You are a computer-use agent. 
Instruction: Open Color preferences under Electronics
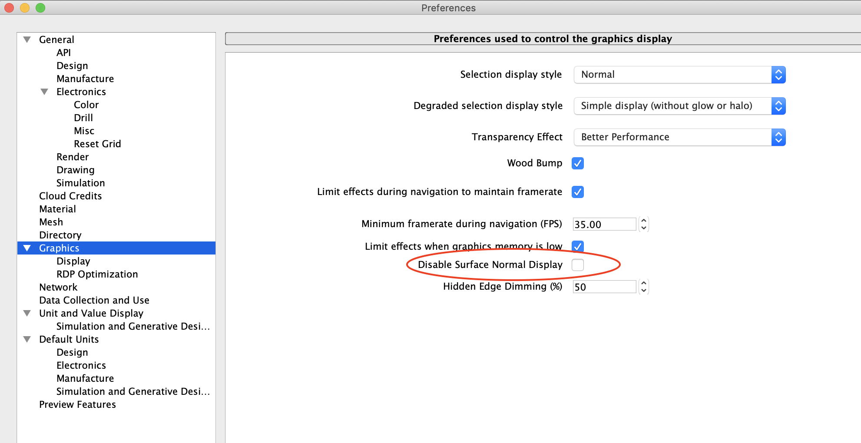(86, 105)
